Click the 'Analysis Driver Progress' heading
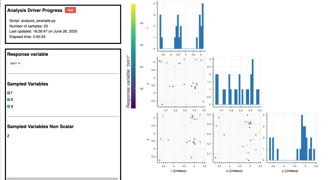334x180 pixels. pos(35,10)
